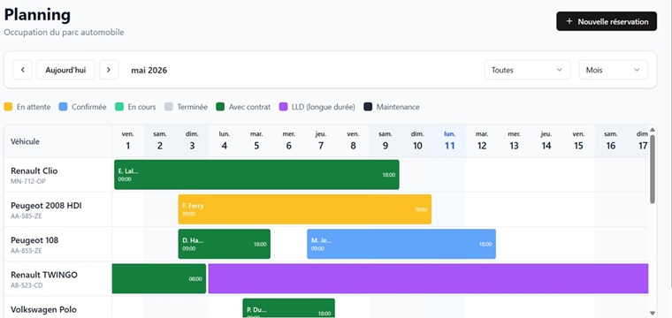Image resolution: width=672 pixels, height=318 pixels.
Task: Click the scrollbar up arrow of planning grid
Action: pyautogui.click(x=653, y=130)
